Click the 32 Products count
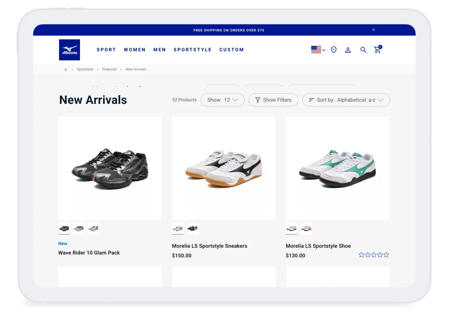Image resolution: width=449 pixels, height=317 pixels. [x=184, y=100]
